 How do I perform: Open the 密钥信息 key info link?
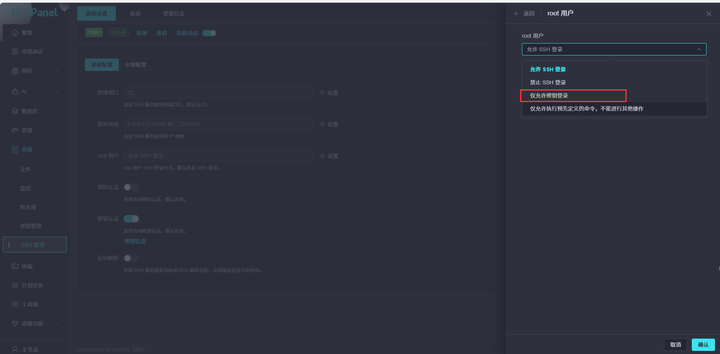pos(135,241)
